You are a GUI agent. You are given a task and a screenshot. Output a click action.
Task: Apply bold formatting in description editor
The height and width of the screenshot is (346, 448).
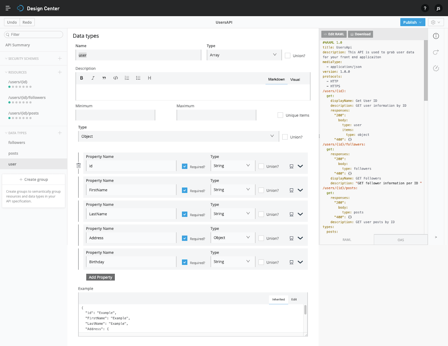[x=81, y=78]
